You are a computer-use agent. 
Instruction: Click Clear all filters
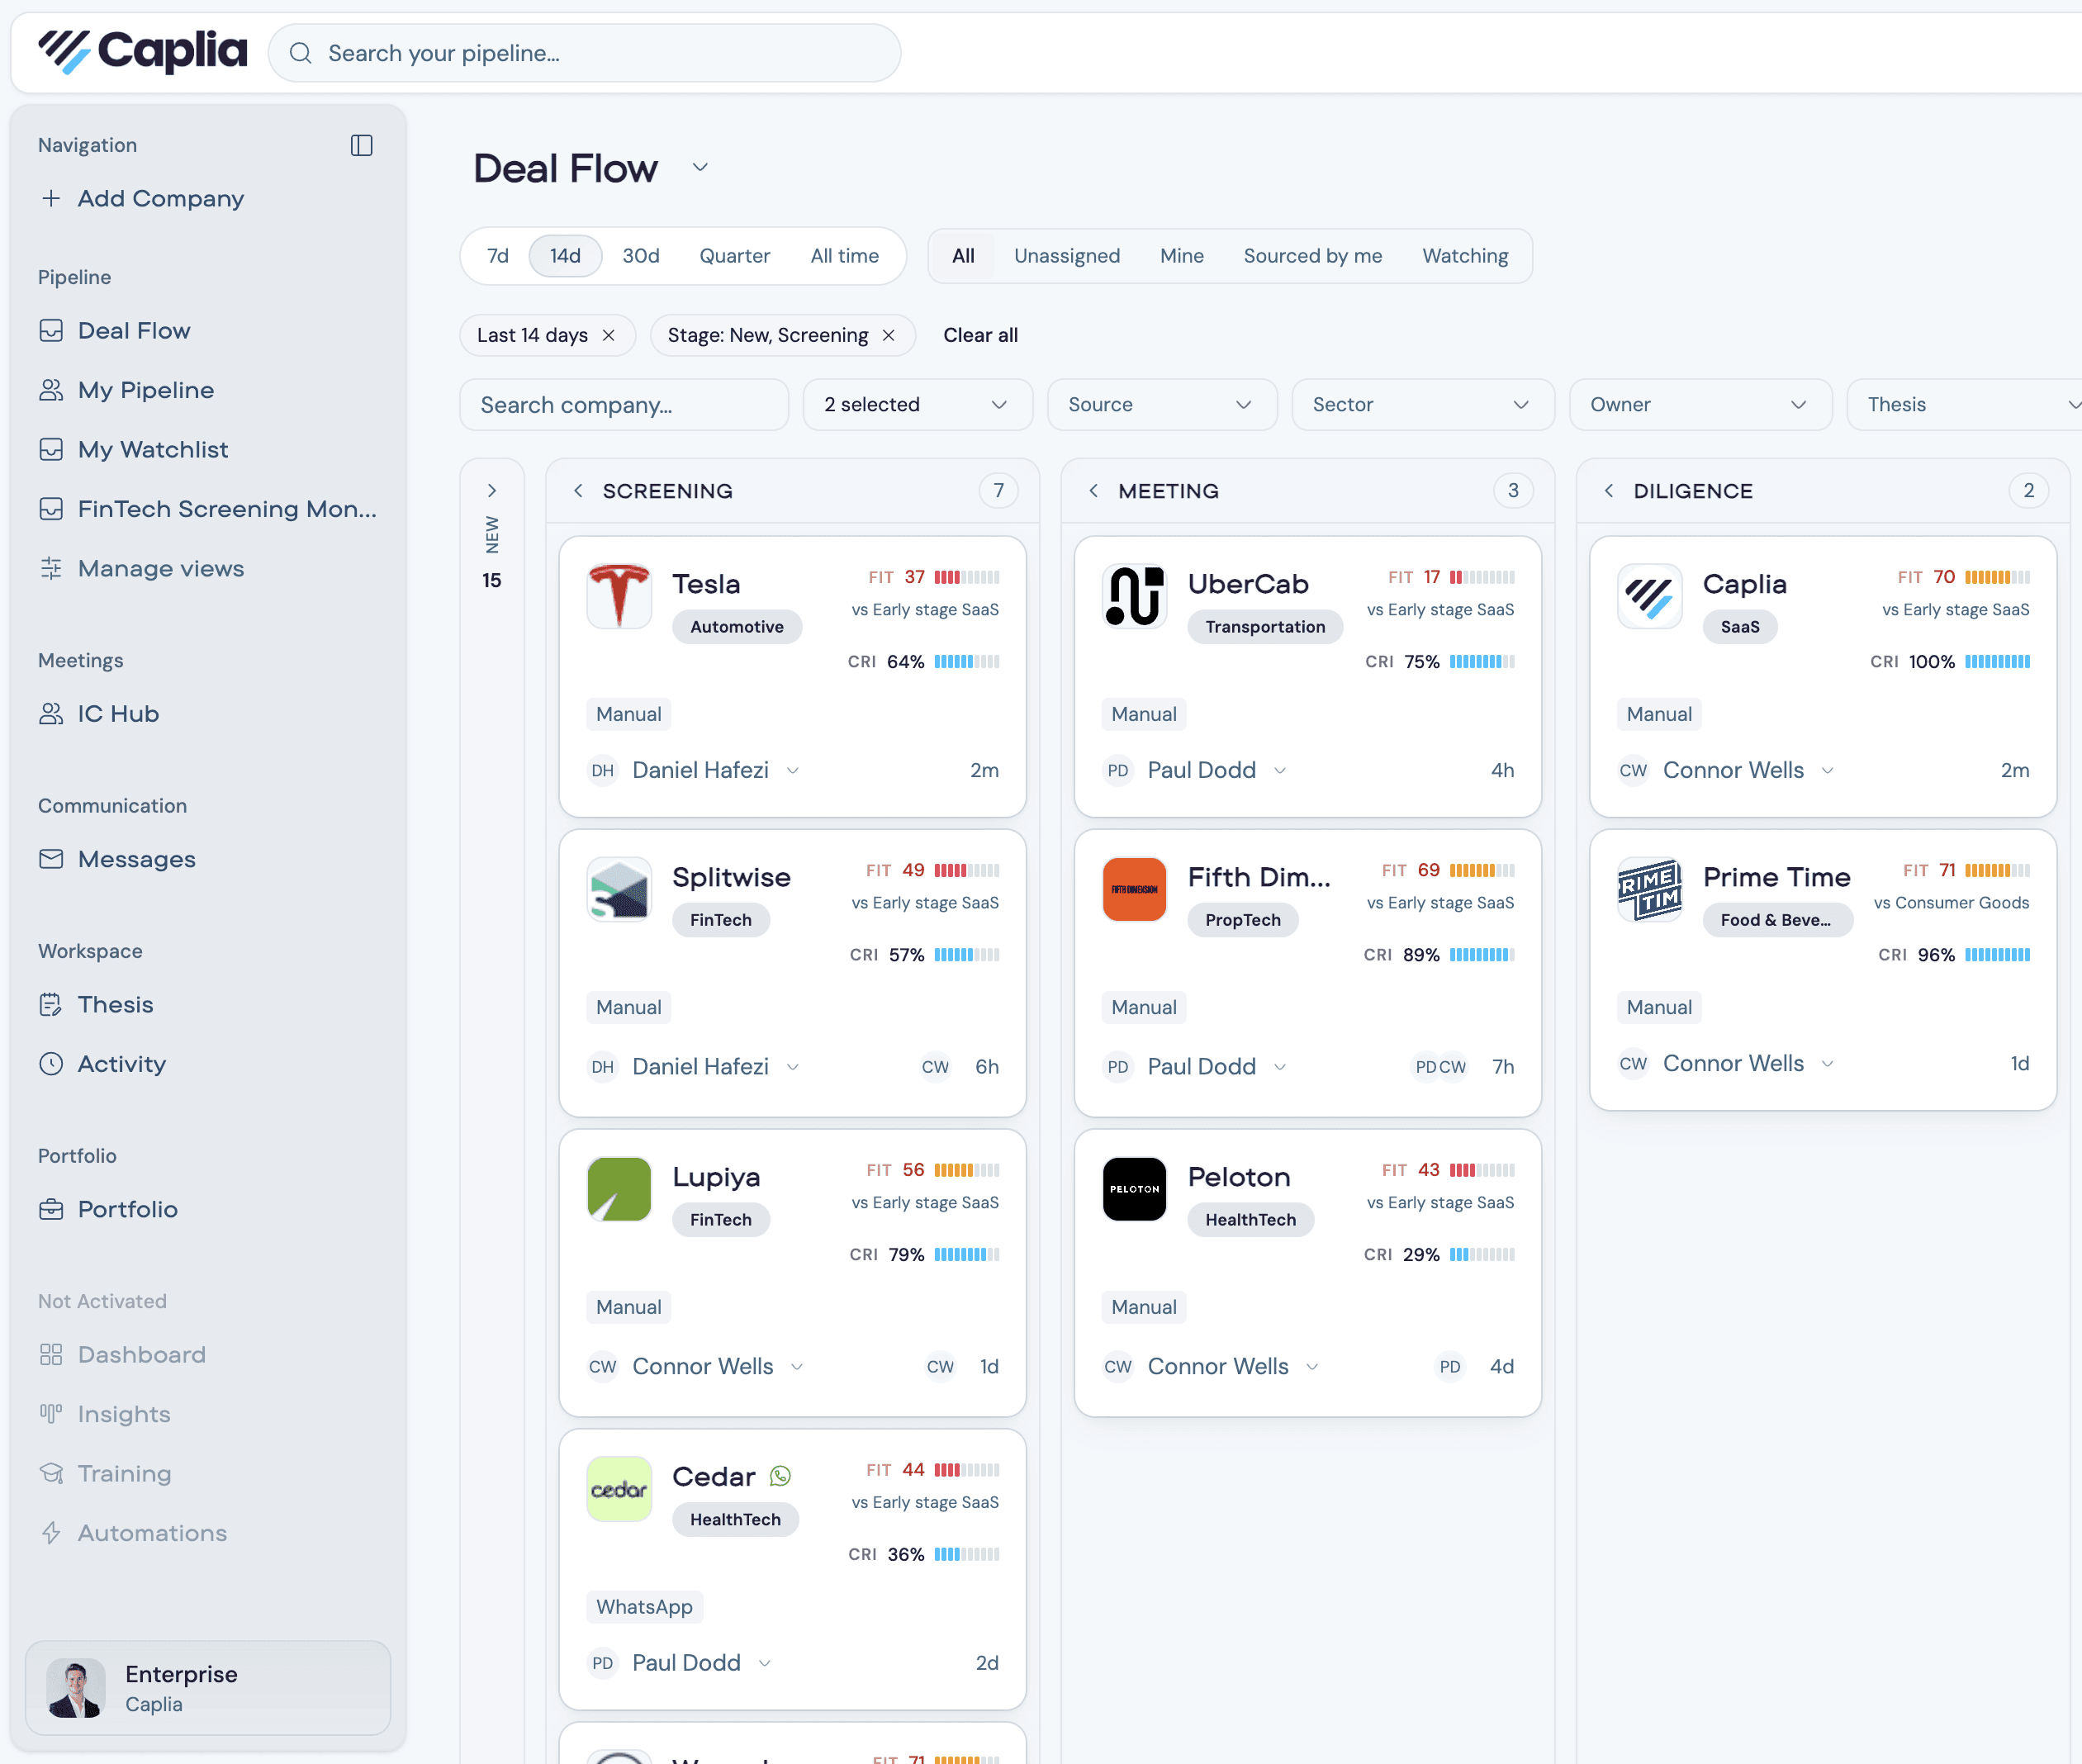point(980,335)
